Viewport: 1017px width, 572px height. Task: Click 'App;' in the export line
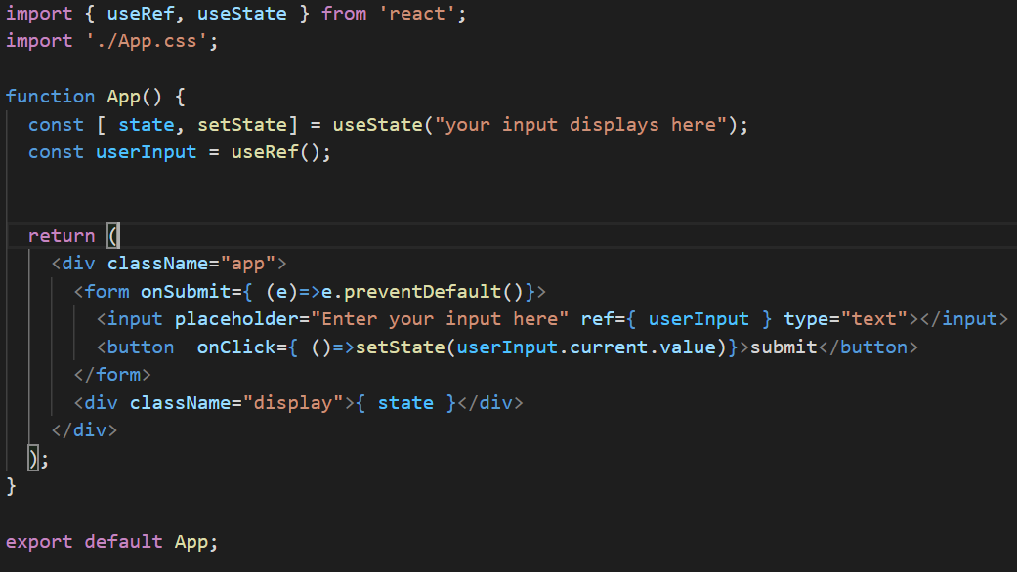tap(196, 542)
